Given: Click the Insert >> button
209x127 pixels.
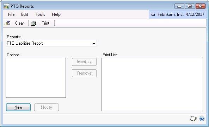Looking at the screenshot, I should pos(84,62).
